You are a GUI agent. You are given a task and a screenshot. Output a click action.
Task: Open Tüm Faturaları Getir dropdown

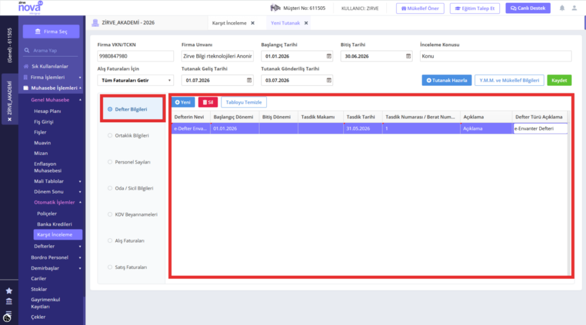click(135, 80)
